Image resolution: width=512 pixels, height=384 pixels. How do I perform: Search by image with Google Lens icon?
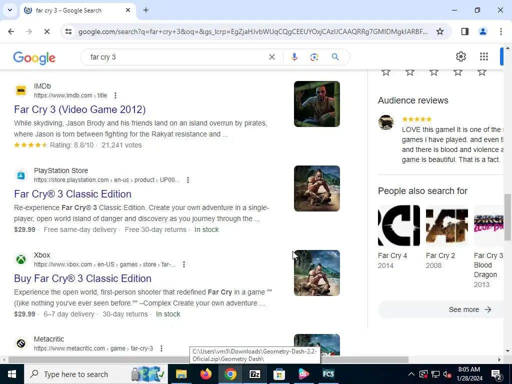[314, 57]
